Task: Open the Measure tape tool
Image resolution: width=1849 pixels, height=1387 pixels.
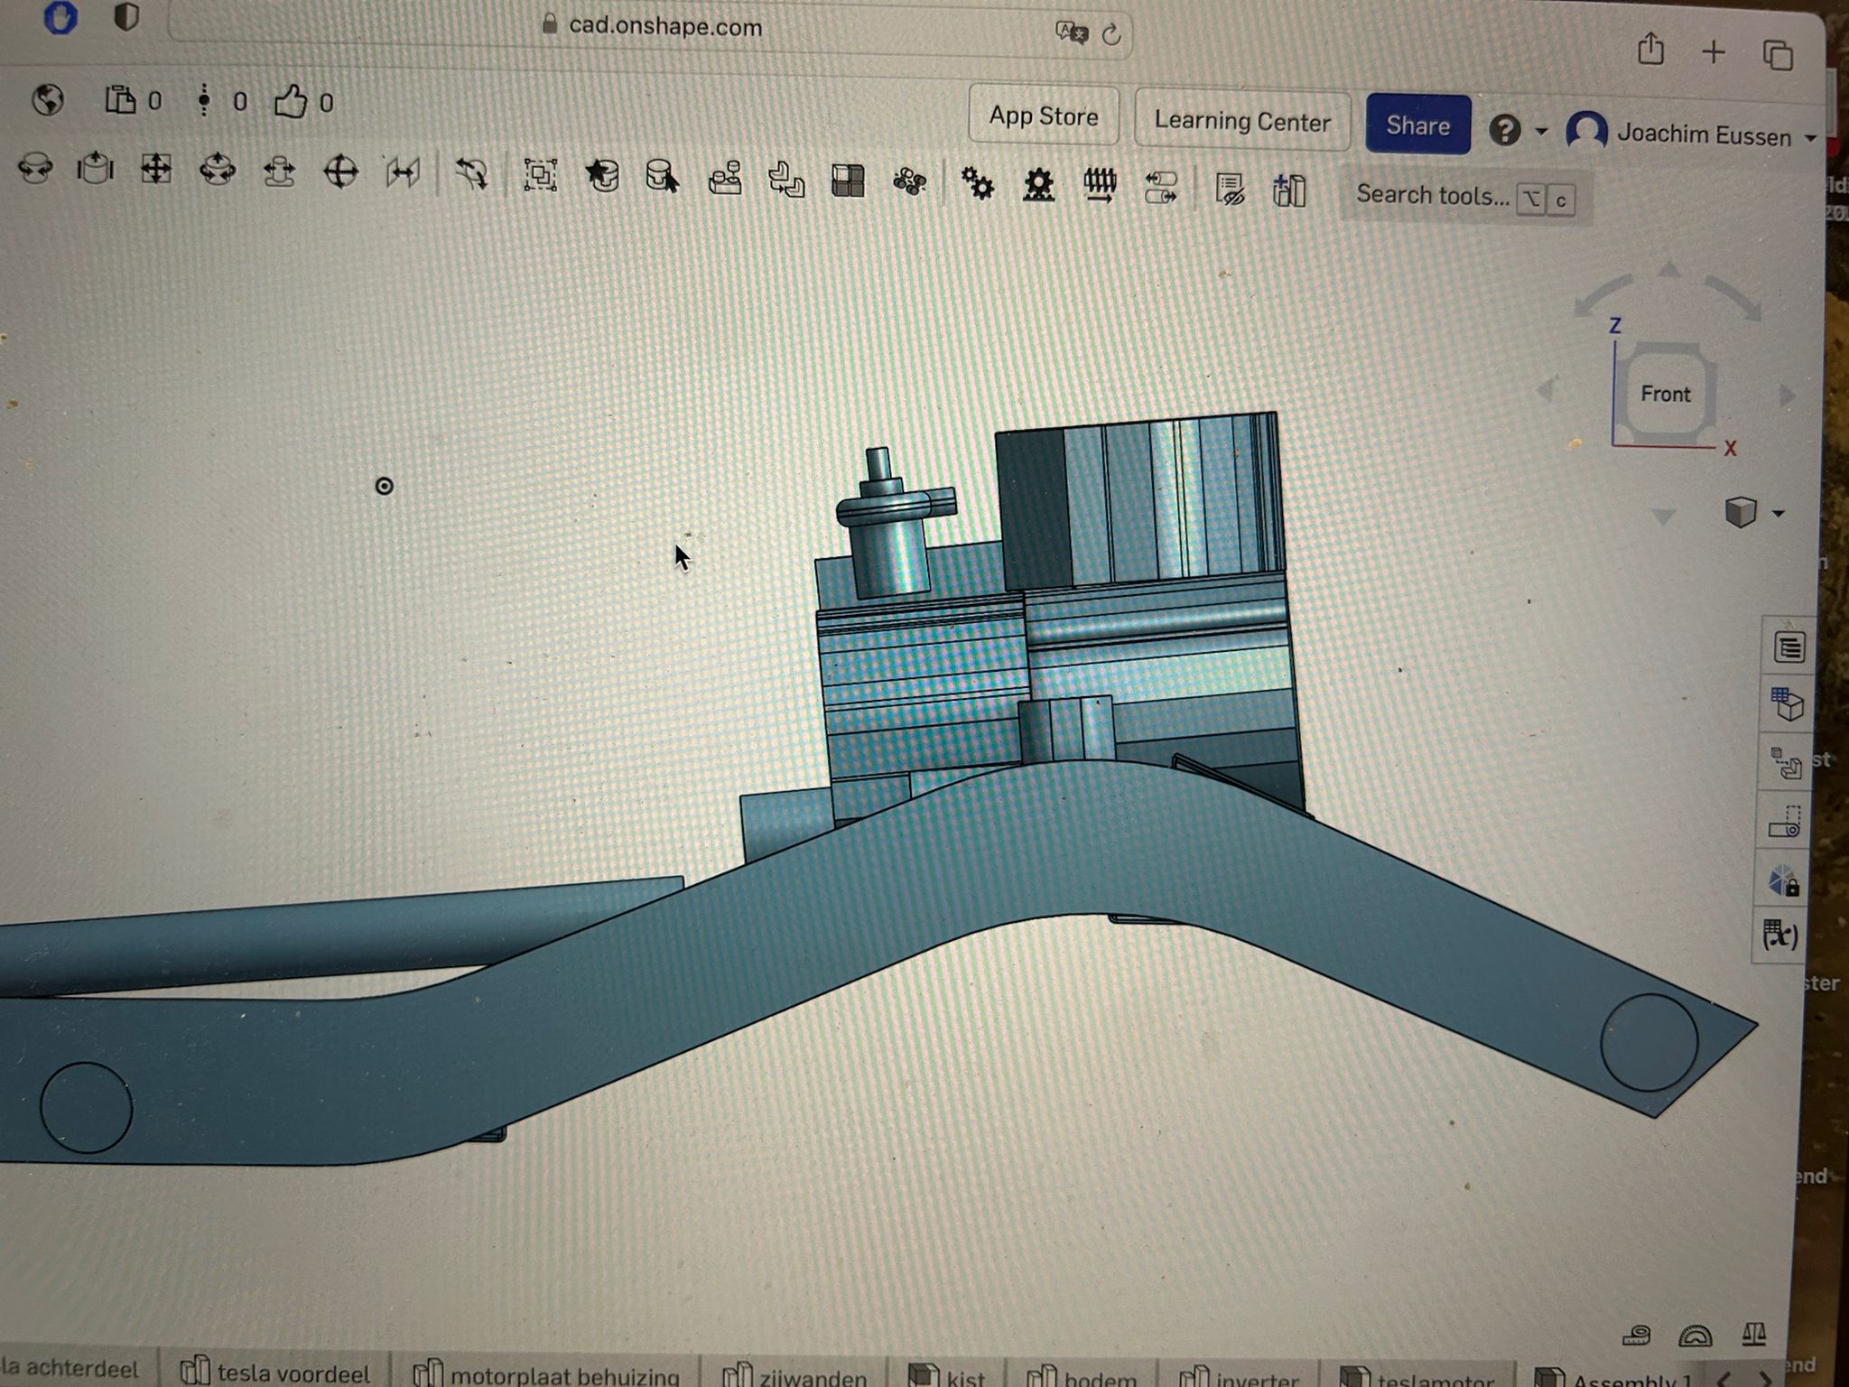Action: (x=1636, y=1334)
